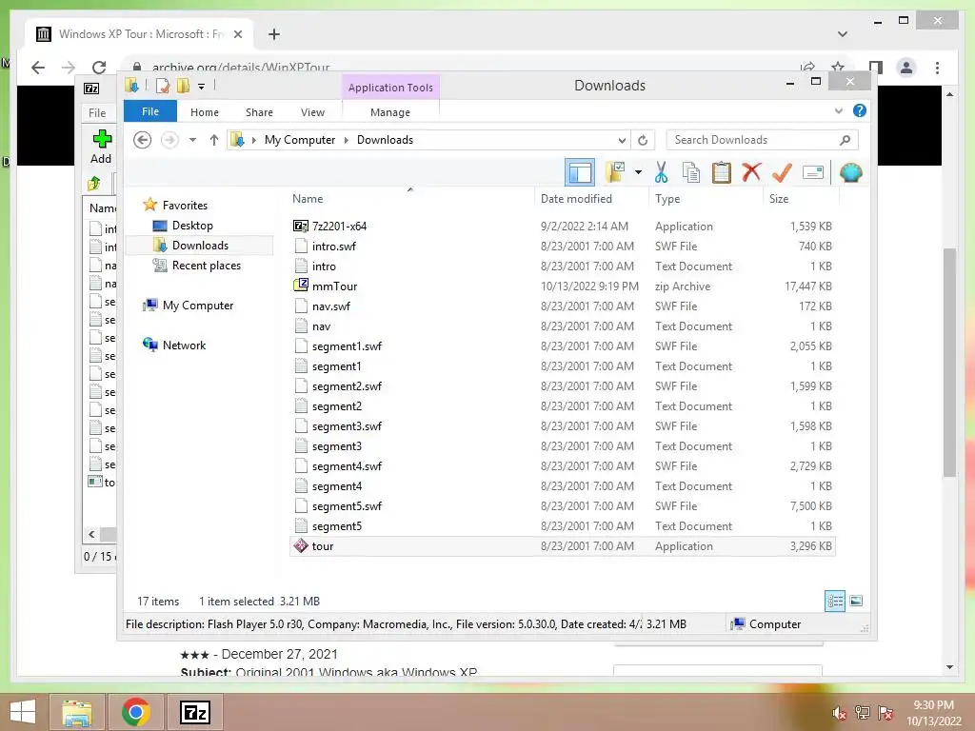The width and height of the screenshot is (975, 731).
Task: Sort files by the Type column
Action: pyautogui.click(x=667, y=199)
